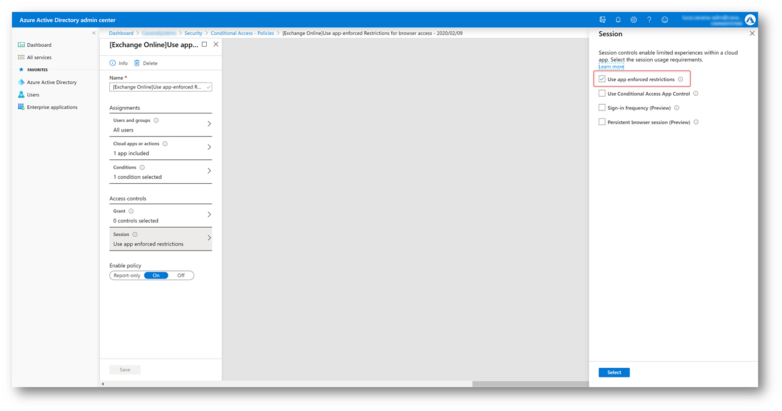Show info tooltip for Users and groups

156,121
